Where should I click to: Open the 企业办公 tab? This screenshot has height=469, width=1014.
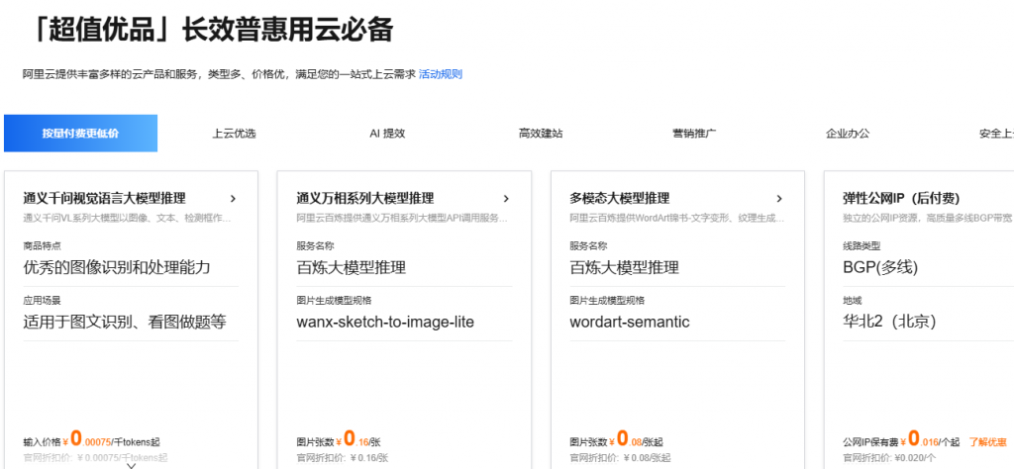point(848,134)
